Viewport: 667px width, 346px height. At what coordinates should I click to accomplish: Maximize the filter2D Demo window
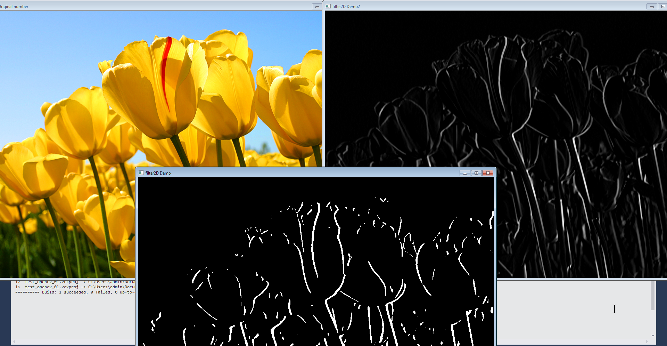point(476,173)
